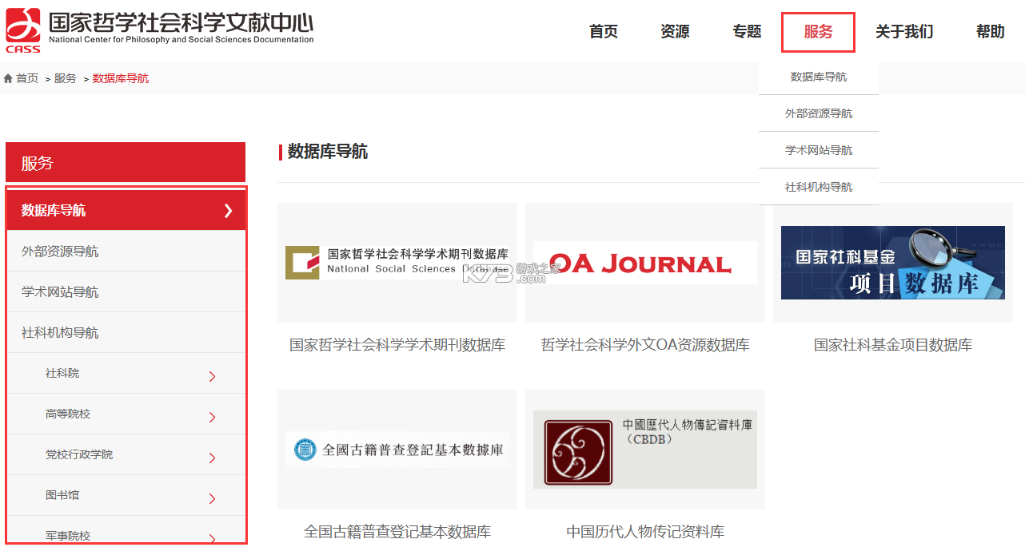Open 外部资源导航 from the dropdown menu
The image size is (1025, 547).
818,113
